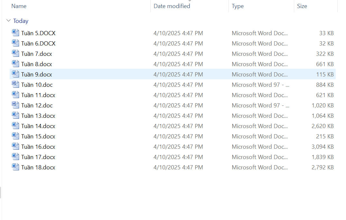Click the Word icon next to Tuần 12.doc
The height and width of the screenshot is (220, 346).
(x=15, y=105)
